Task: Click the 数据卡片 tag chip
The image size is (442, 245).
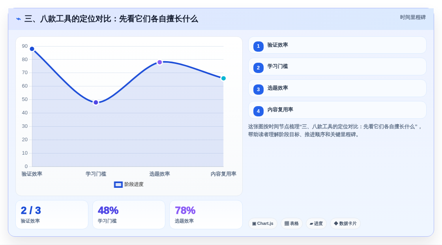Action: pyautogui.click(x=345, y=224)
